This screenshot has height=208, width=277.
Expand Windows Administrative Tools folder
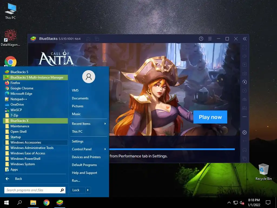[x=35, y=148]
